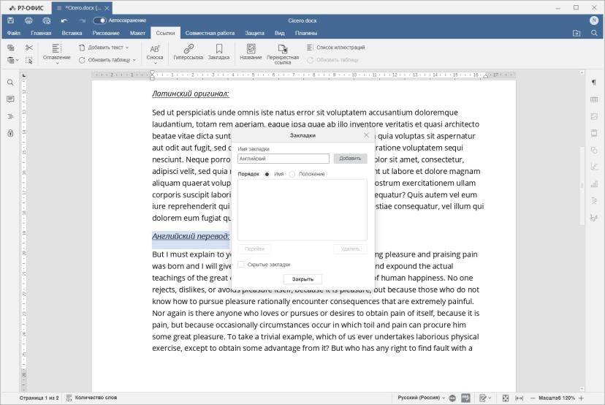Image resolution: width=605 pixels, height=405 pixels.
Task: Click the Добавить button in bookmarks dialog
Action: (350, 159)
